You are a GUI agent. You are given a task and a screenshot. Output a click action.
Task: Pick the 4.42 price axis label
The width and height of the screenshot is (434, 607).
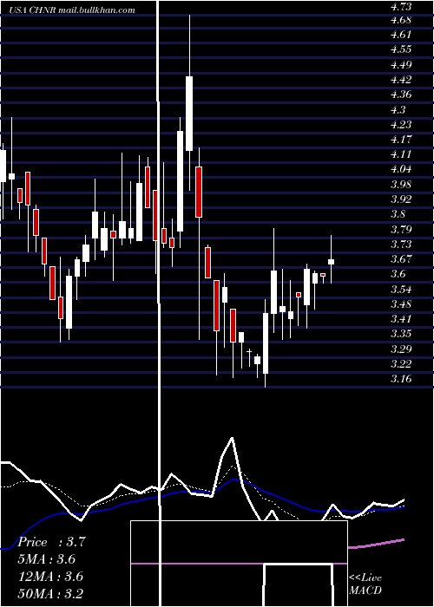(400, 80)
